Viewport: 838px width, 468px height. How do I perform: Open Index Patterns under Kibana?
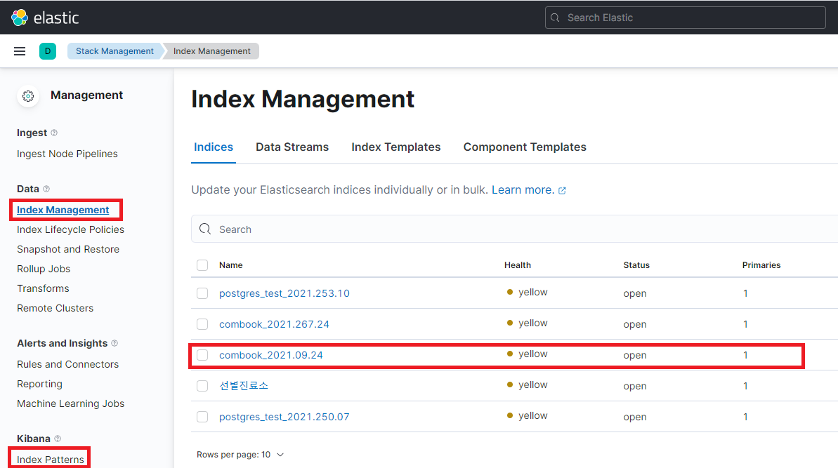click(51, 460)
